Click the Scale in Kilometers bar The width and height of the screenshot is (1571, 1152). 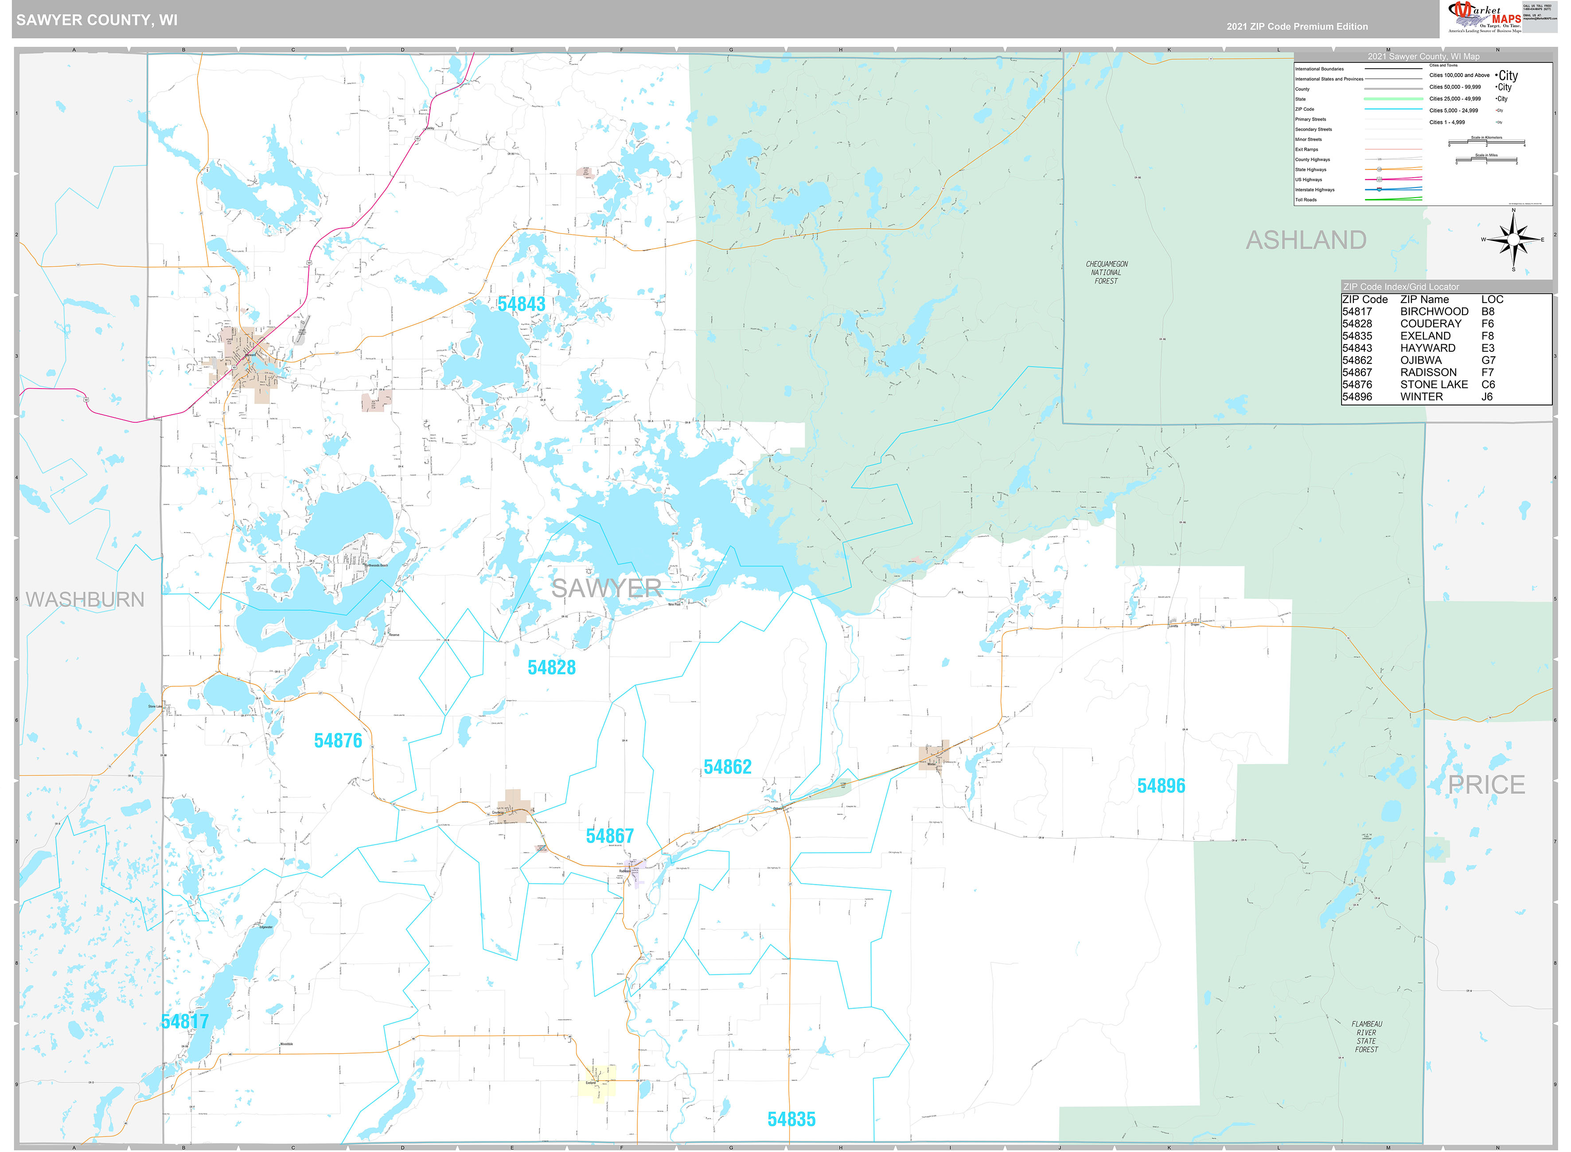pos(1487,141)
